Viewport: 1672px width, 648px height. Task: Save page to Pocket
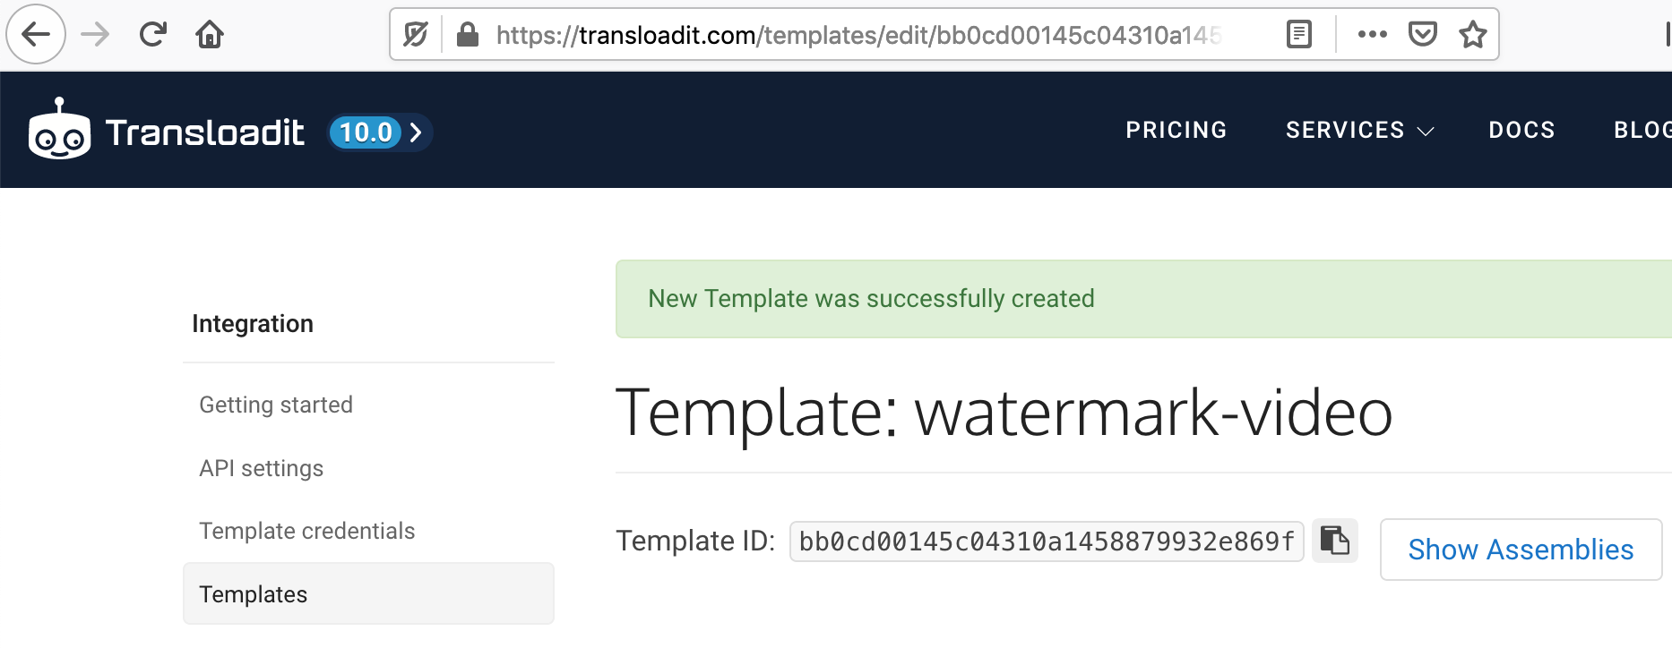1423,35
